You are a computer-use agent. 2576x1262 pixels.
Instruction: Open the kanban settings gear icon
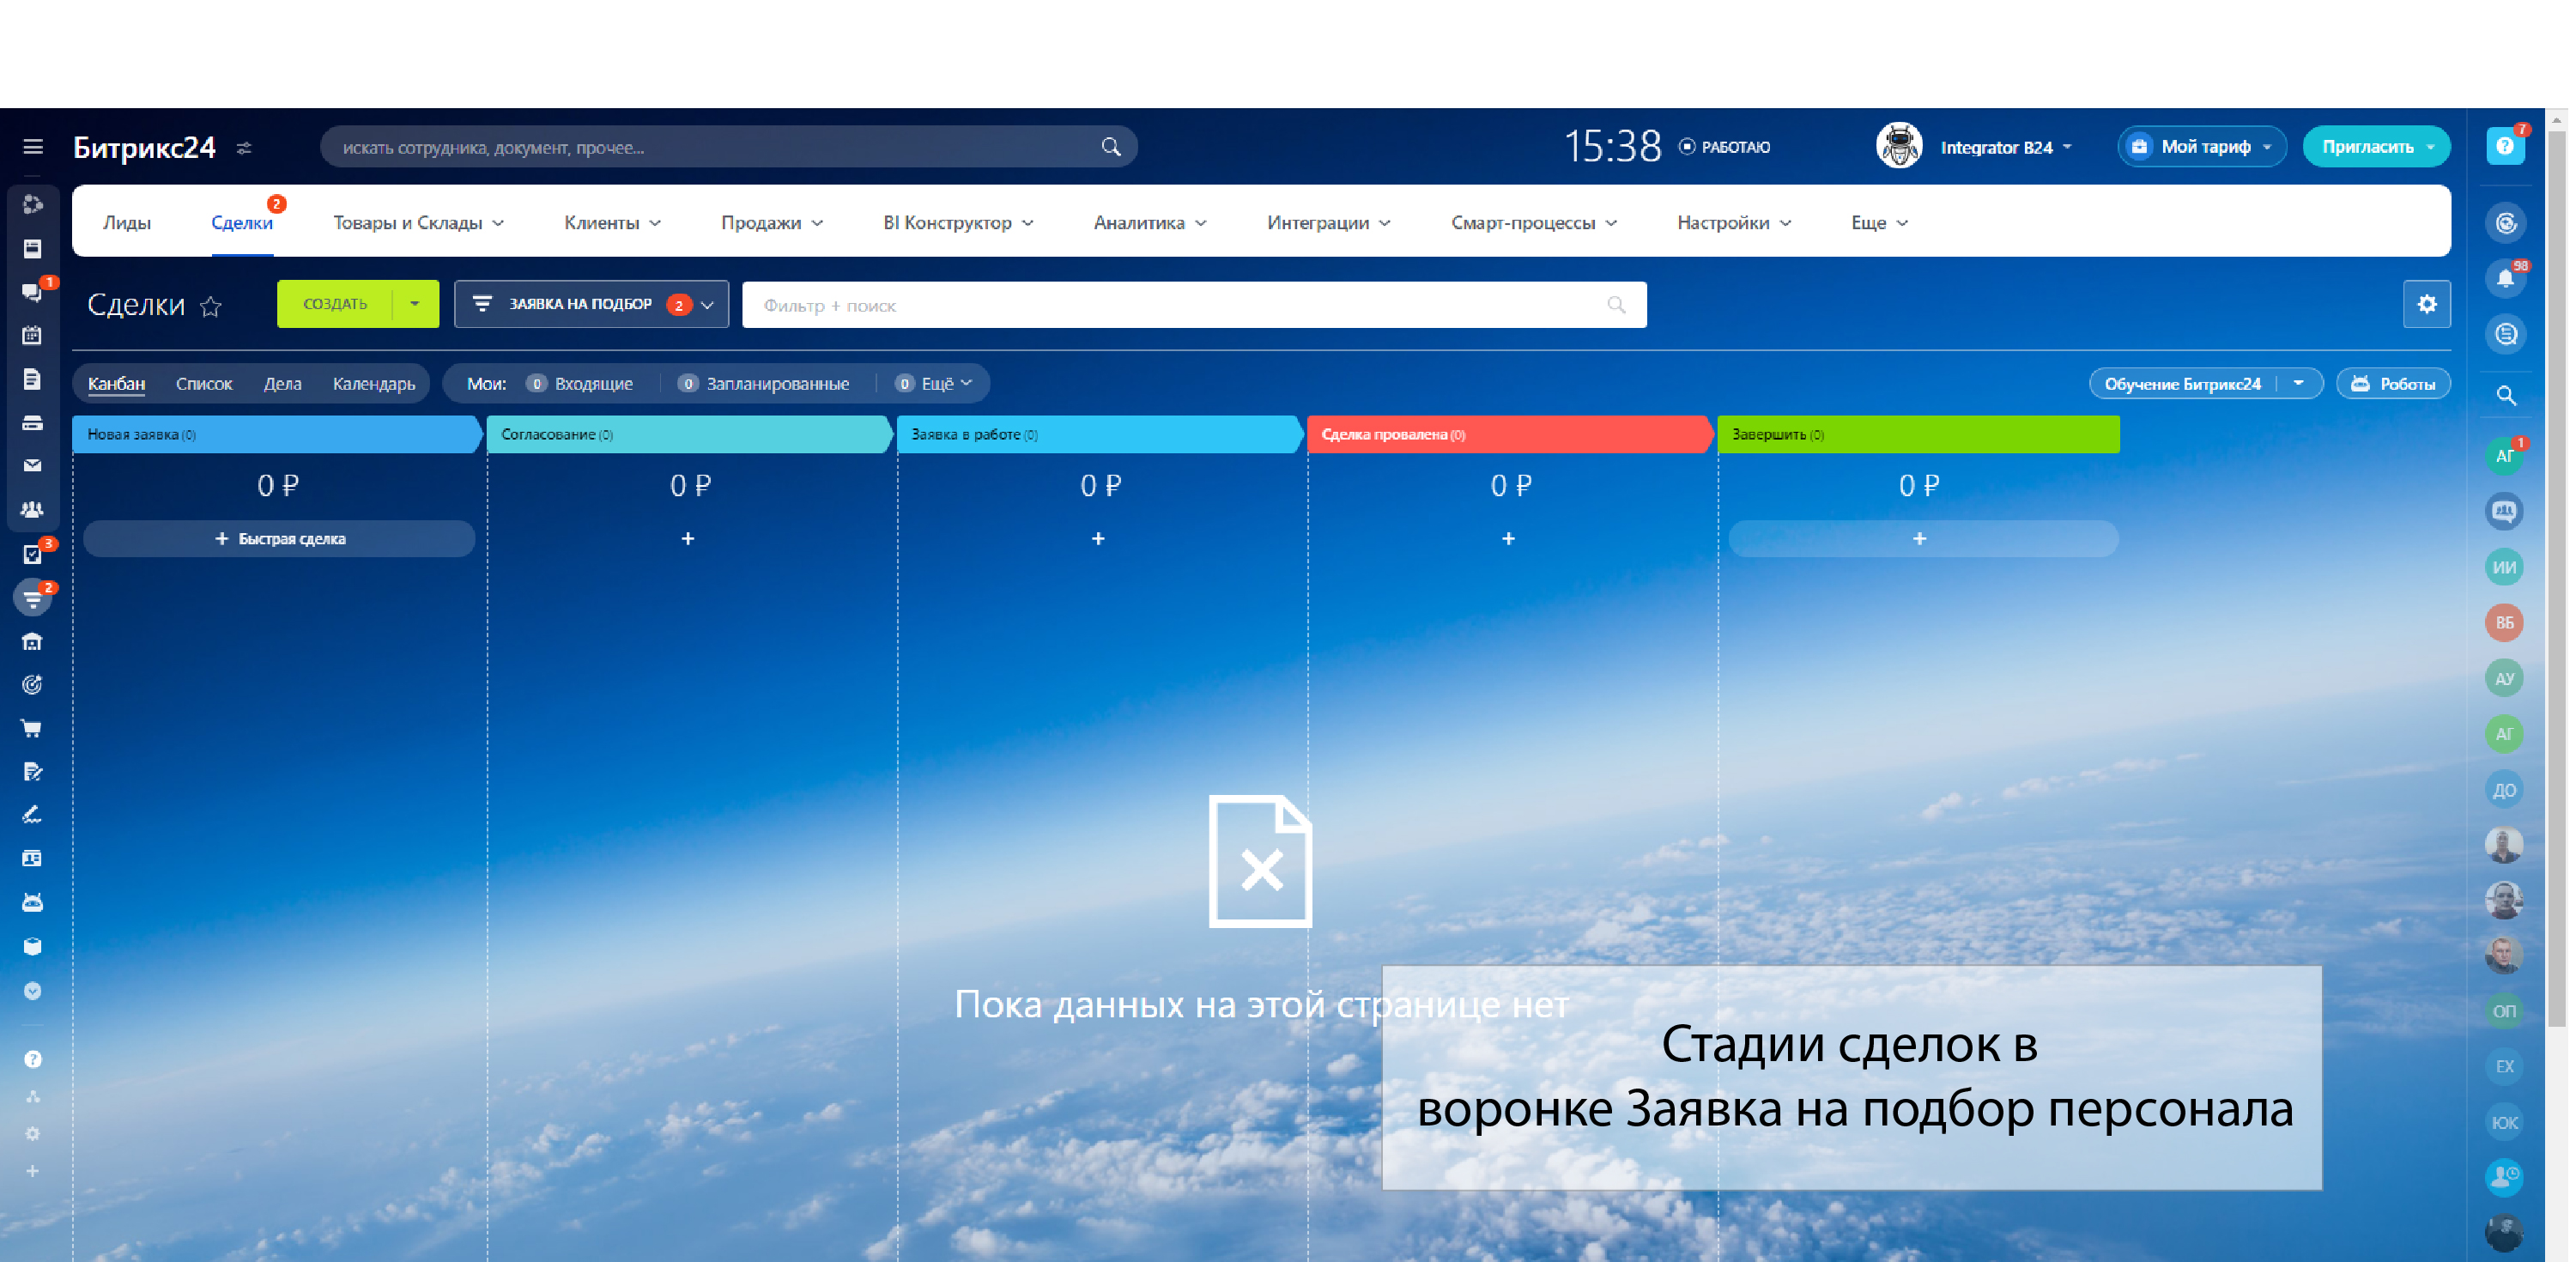(x=2426, y=304)
